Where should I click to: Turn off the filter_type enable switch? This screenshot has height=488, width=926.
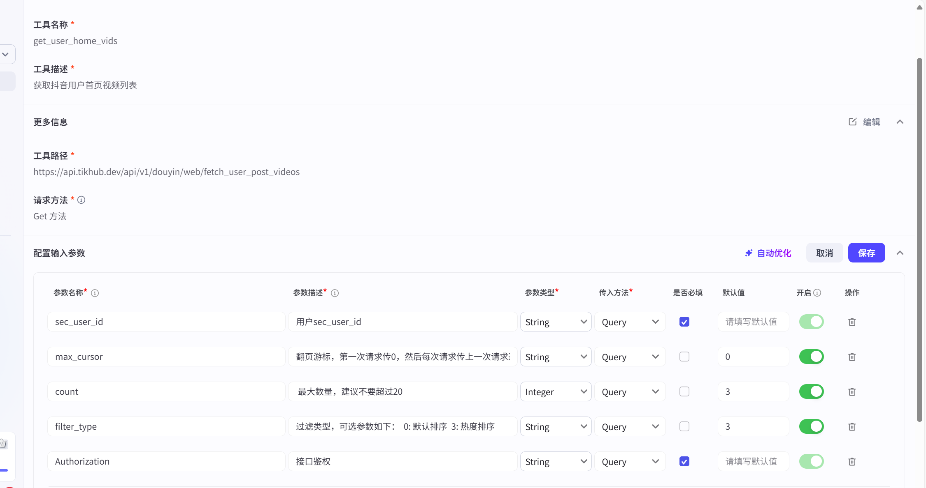click(811, 426)
